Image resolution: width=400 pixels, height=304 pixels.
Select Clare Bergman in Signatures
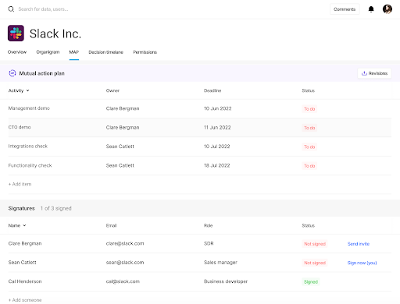(25, 243)
